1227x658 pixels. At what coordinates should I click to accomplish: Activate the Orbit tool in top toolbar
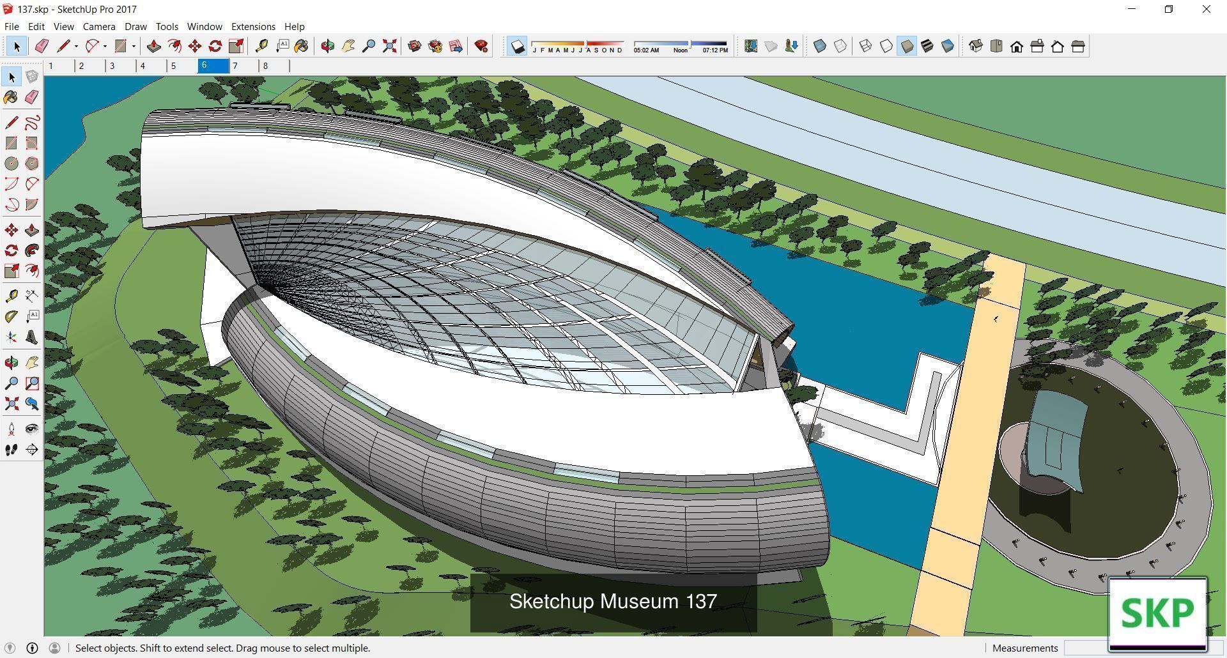tap(328, 46)
